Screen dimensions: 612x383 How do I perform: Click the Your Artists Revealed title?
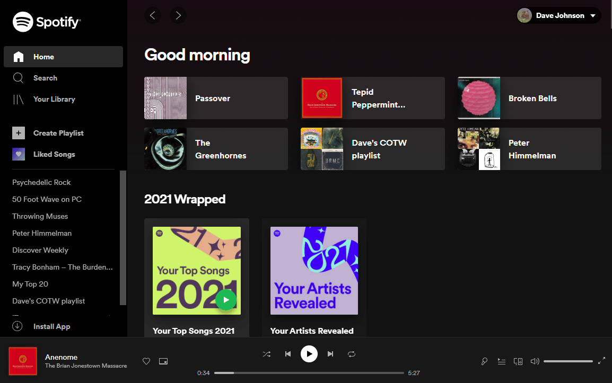point(312,331)
